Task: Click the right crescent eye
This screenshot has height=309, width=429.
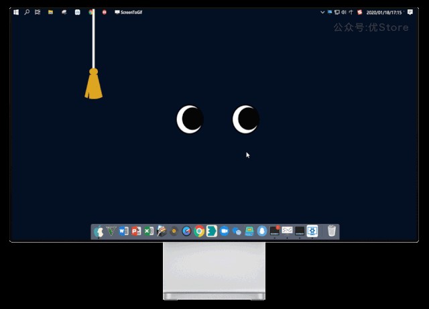Action: click(x=245, y=119)
